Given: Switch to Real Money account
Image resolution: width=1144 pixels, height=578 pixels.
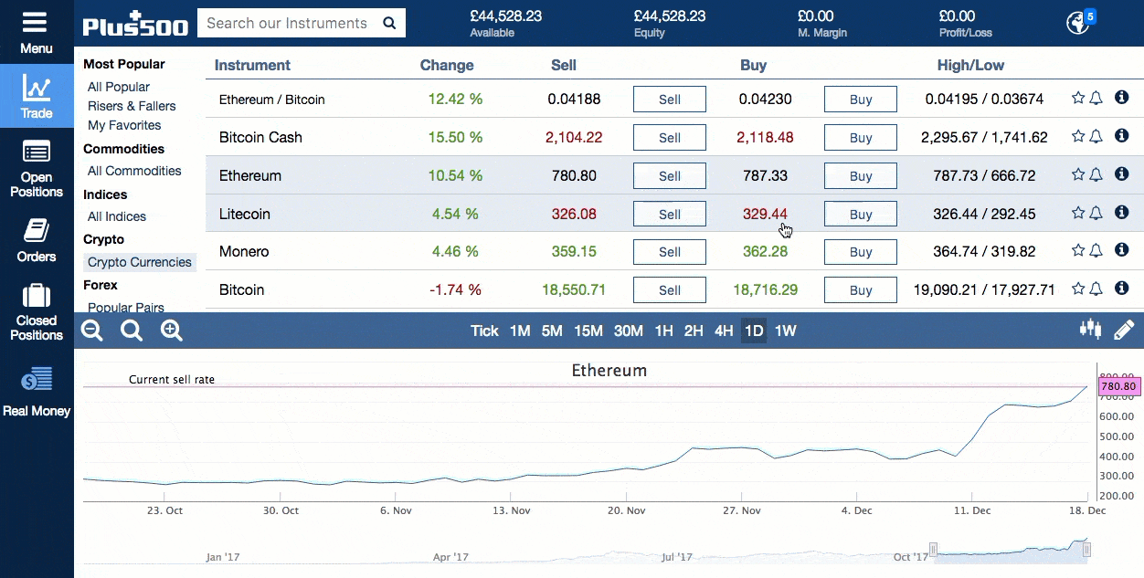Looking at the screenshot, I should 37,393.
